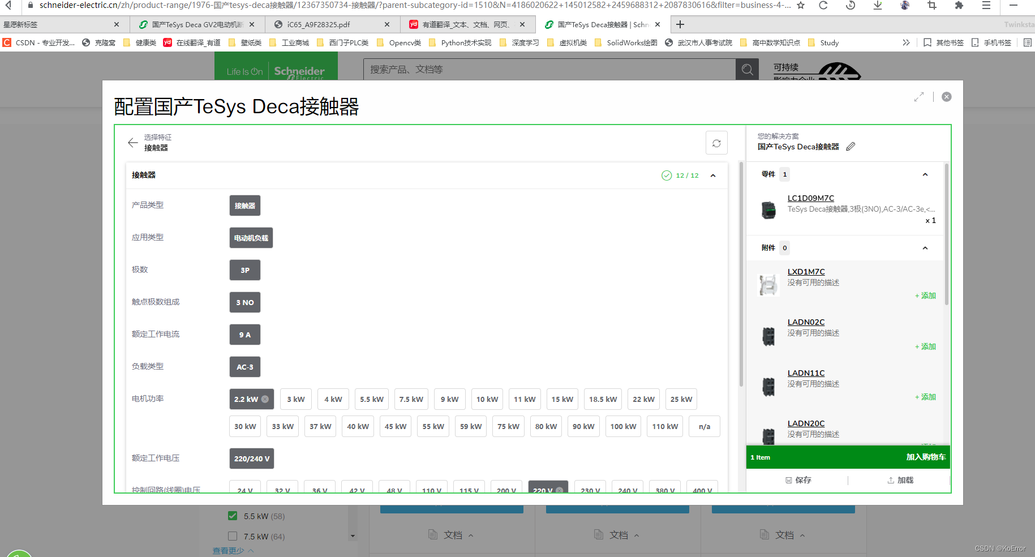Open the LXD1M7C accessory link
The height and width of the screenshot is (557, 1035).
[x=806, y=272]
